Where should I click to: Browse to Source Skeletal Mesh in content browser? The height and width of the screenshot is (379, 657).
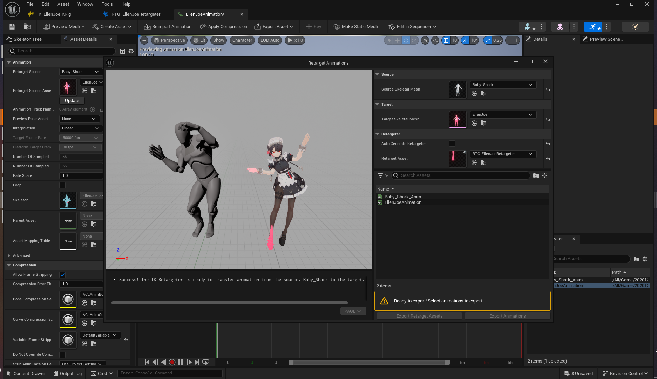(x=483, y=94)
